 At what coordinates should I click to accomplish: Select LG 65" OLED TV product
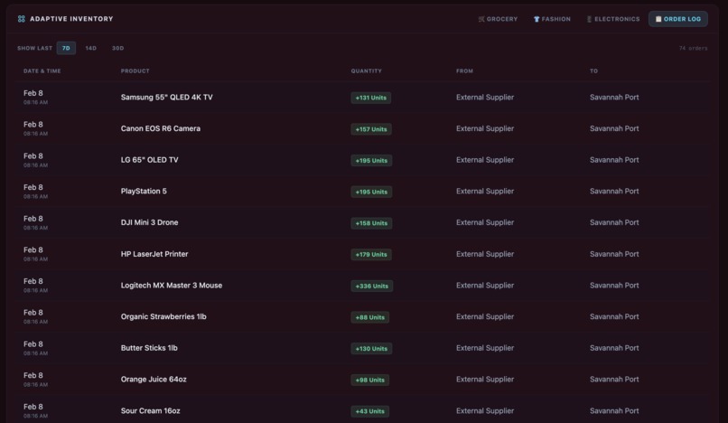[x=150, y=160]
